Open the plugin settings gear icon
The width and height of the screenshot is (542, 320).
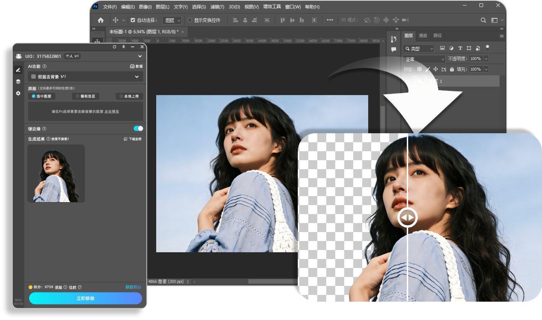coord(18,93)
